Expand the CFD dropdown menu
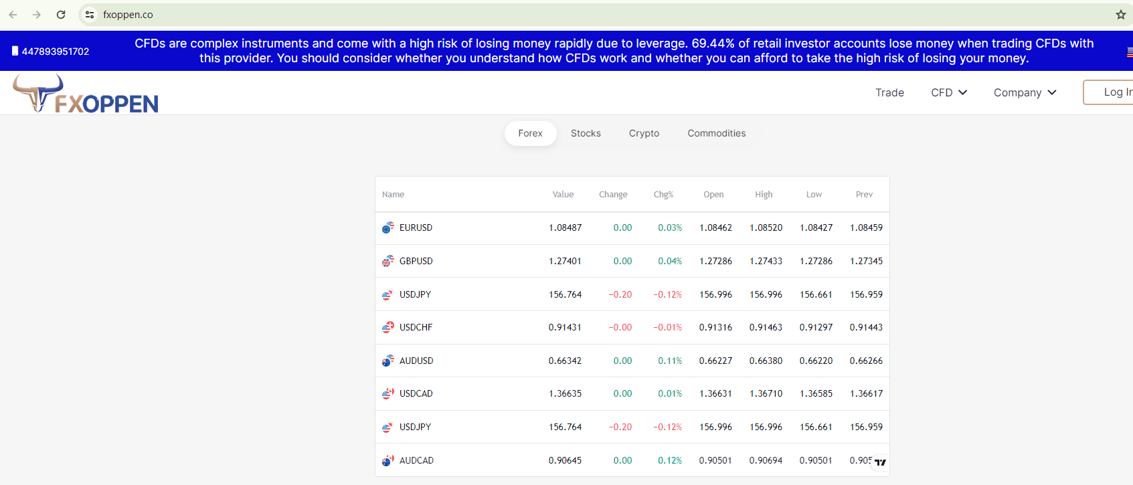1133x485 pixels. (x=948, y=93)
